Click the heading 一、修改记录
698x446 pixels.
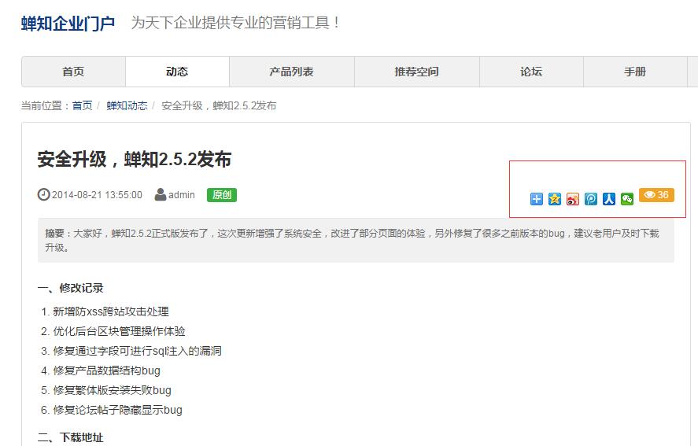tap(70, 288)
